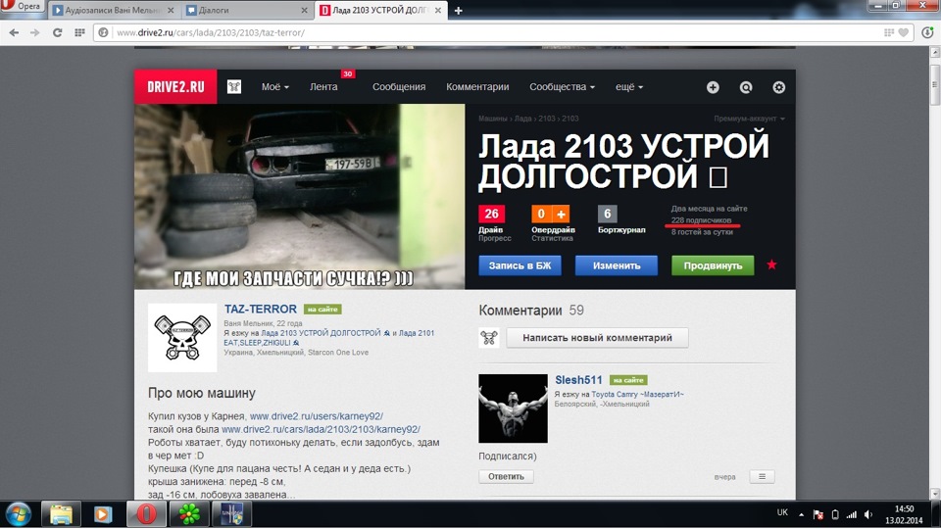Click Slesh511's bodybuilder avatar image
The height and width of the screenshot is (529, 941).
coord(513,409)
